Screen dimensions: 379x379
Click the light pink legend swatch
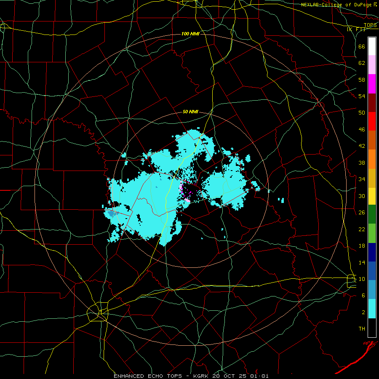(x=372, y=65)
